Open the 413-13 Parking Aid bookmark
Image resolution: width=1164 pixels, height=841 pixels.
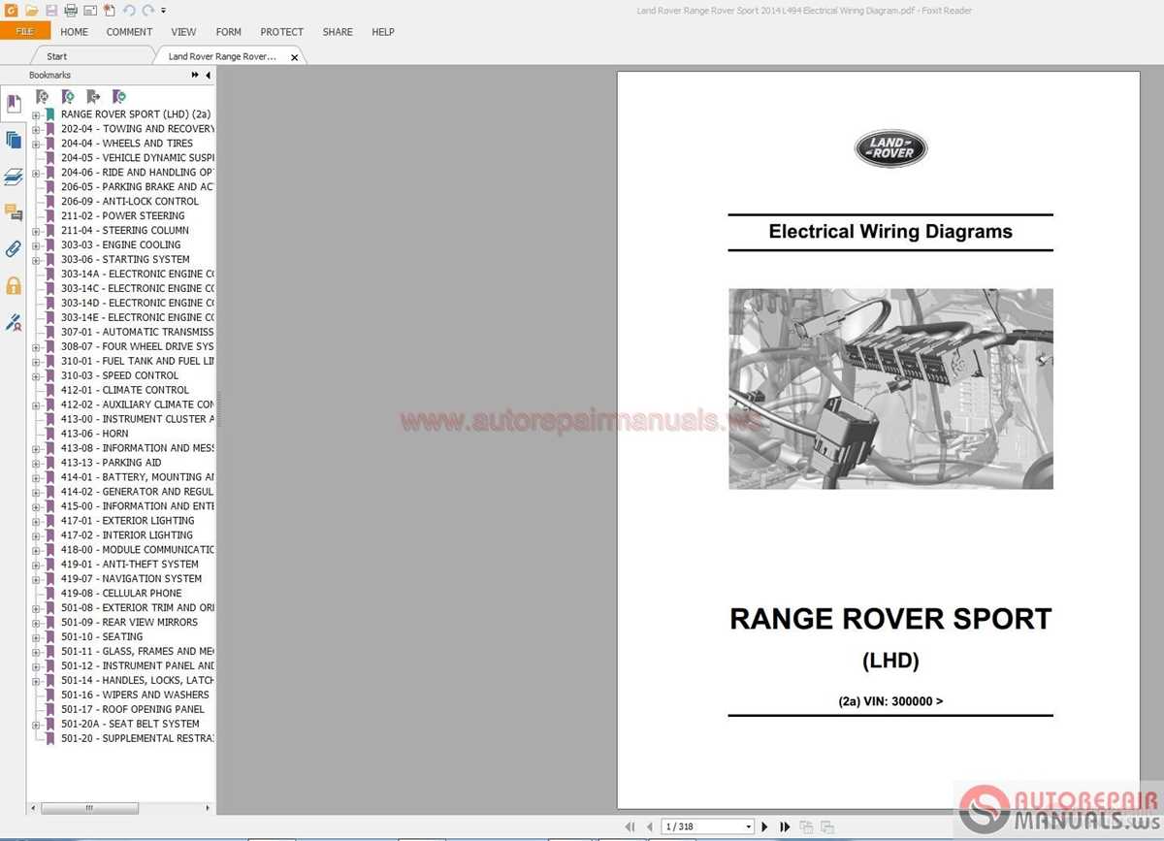111,463
